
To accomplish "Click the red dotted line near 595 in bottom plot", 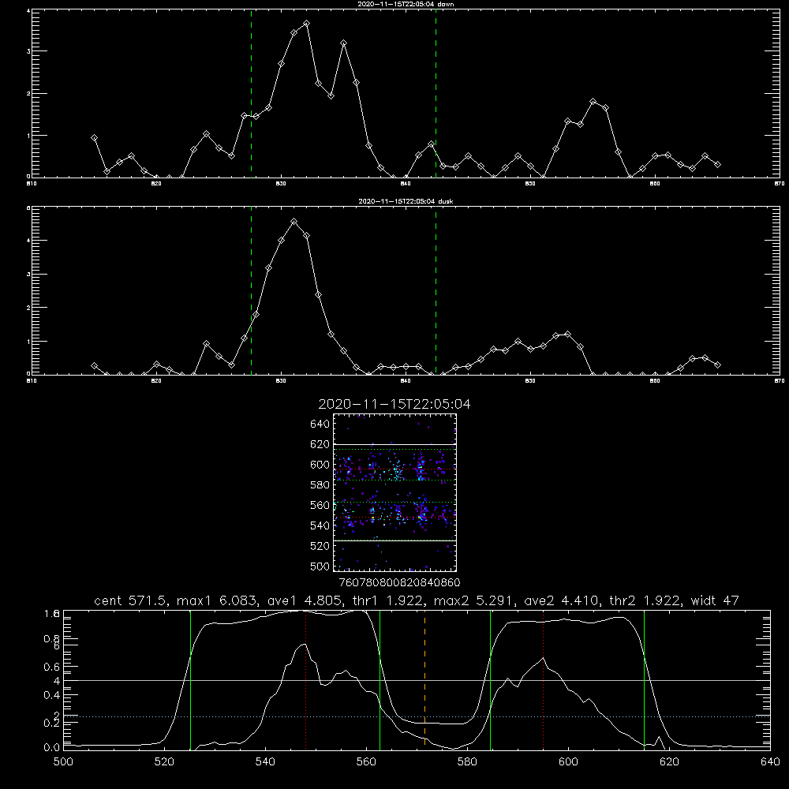I will click(x=543, y=679).
